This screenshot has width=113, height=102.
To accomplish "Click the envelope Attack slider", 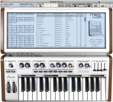I will pos(95,70).
